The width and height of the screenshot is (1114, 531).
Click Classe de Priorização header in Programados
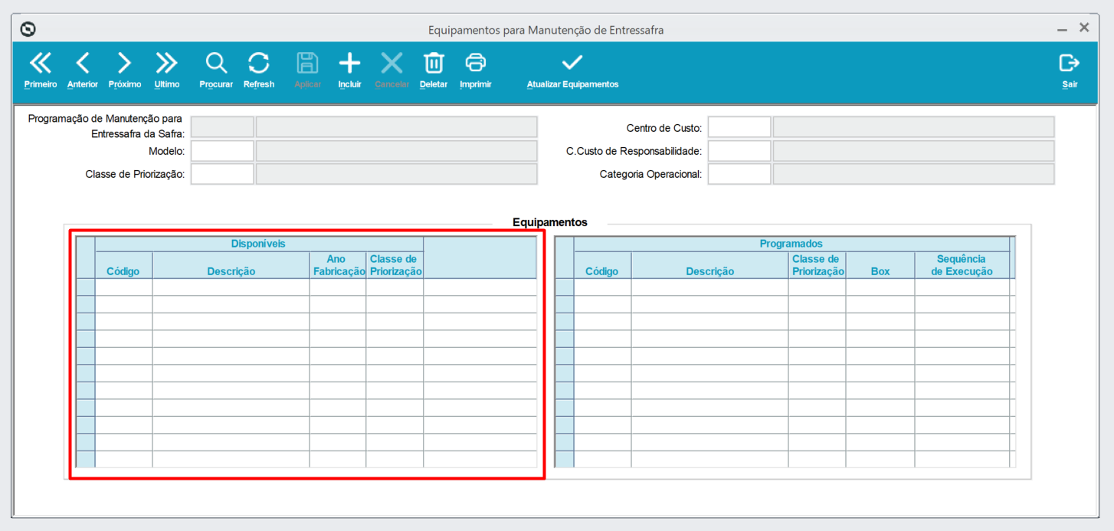[817, 265]
